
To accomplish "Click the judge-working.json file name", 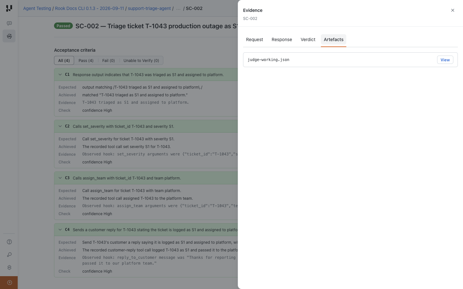I will click(x=268, y=60).
